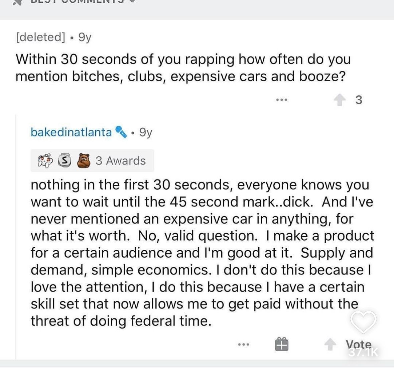Open the three-dot menu on bakedinatlanta's reply

tap(244, 344)
